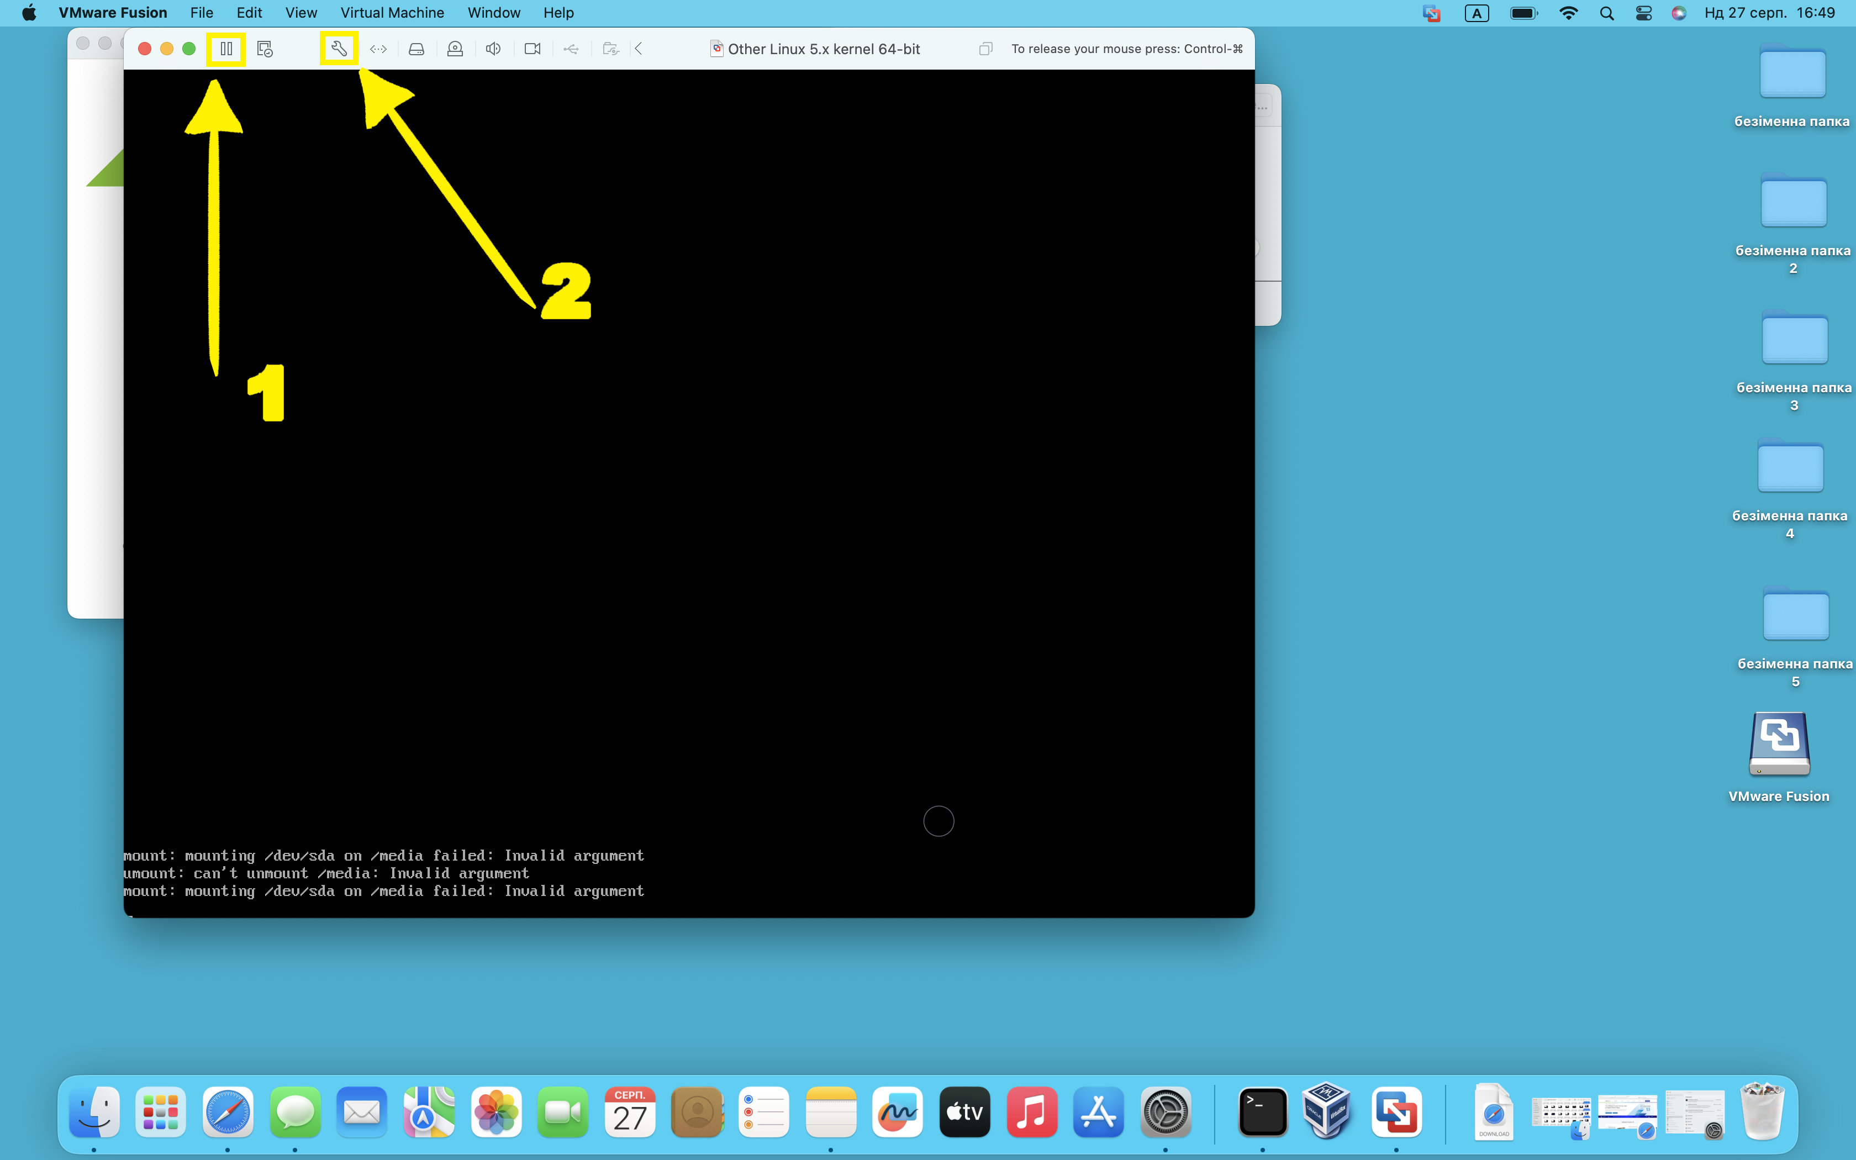Open Finder from the Dock

[x=94, y=1111]
